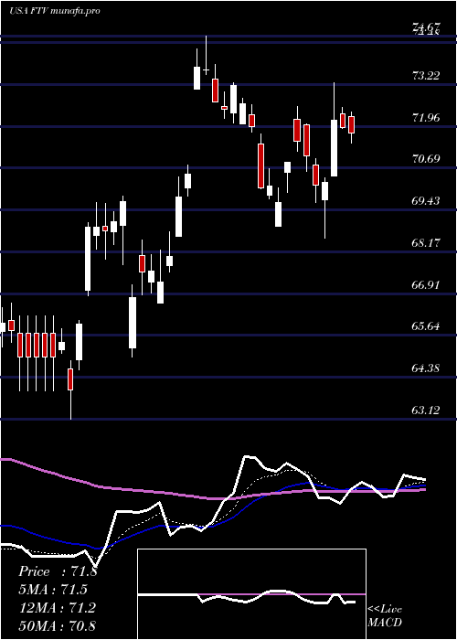The height and width of the screenshot is (640, 457).
Task: Click the 'USA FTV munafa.pro' chart title
Action: click(55, 11)
